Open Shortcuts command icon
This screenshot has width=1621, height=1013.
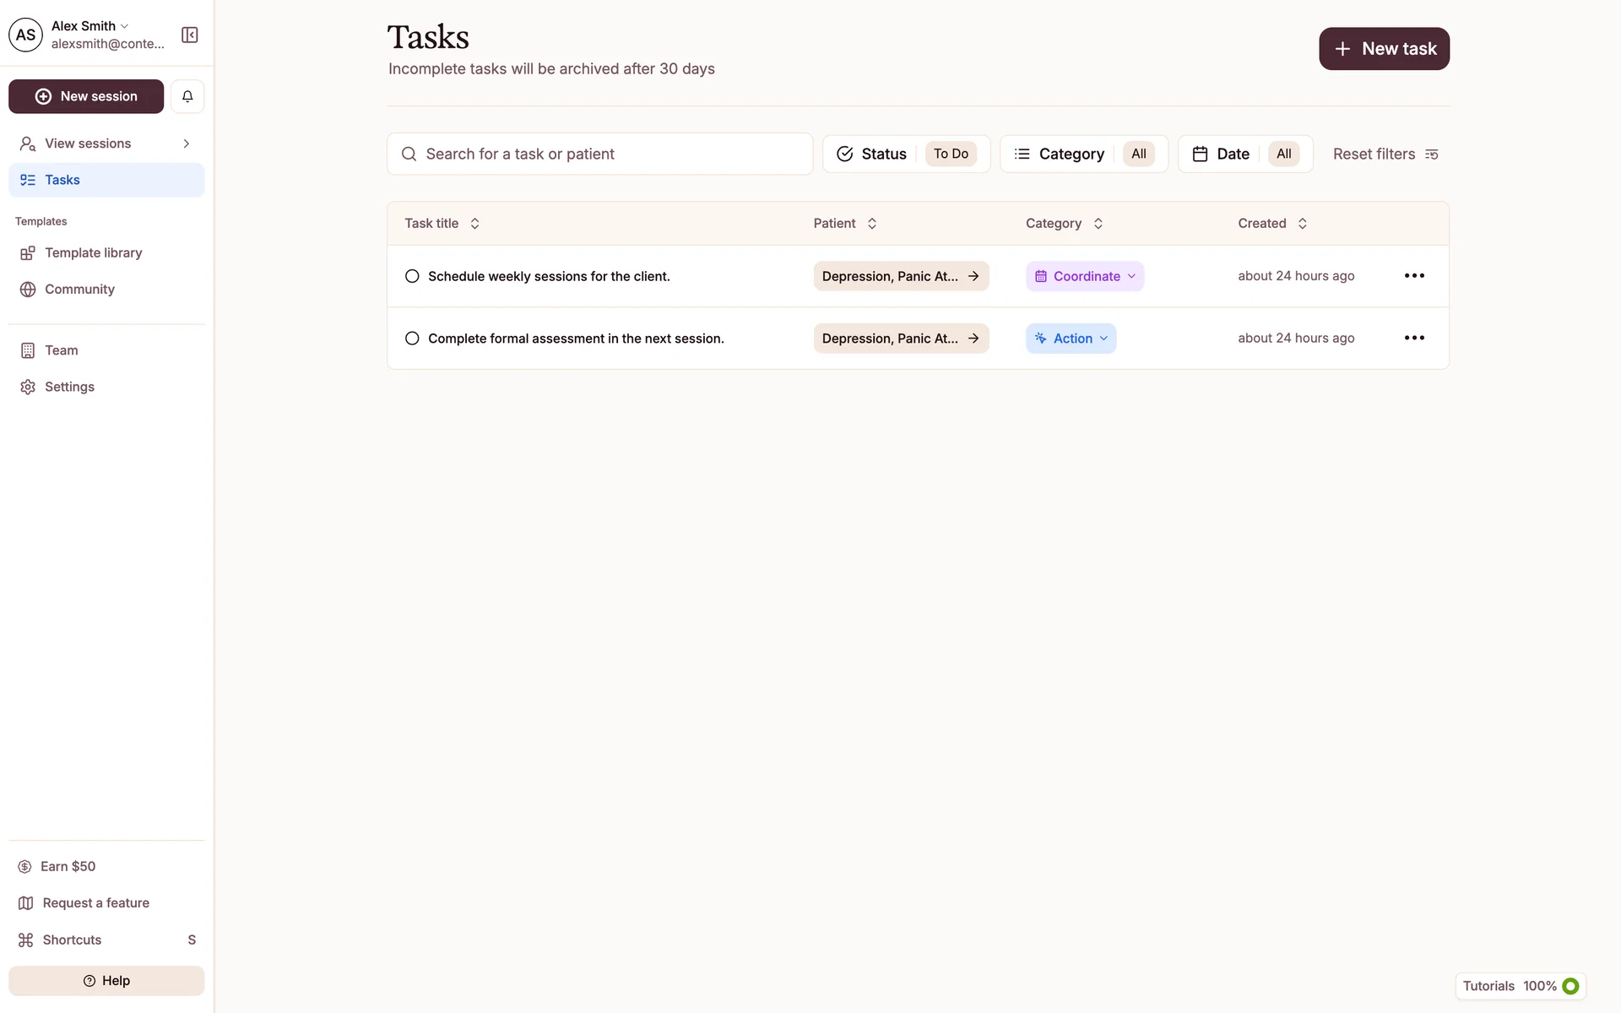[26, 940]
